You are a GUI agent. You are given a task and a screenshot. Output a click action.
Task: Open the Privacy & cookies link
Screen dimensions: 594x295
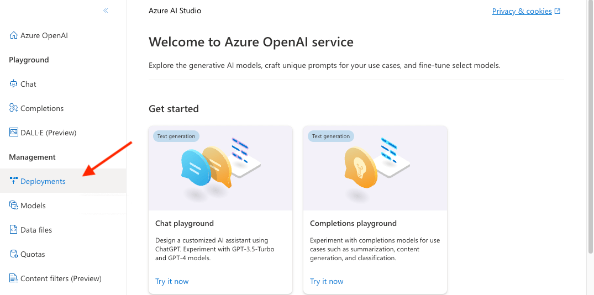522,11
